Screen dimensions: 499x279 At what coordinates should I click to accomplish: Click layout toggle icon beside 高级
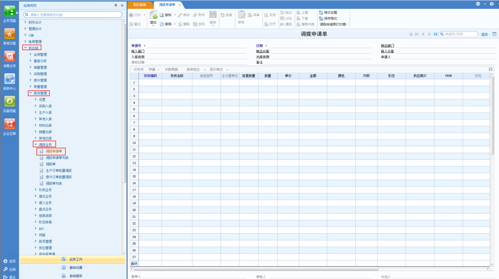pos(494,34)
